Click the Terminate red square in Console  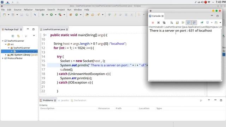(x=153, y=23)
